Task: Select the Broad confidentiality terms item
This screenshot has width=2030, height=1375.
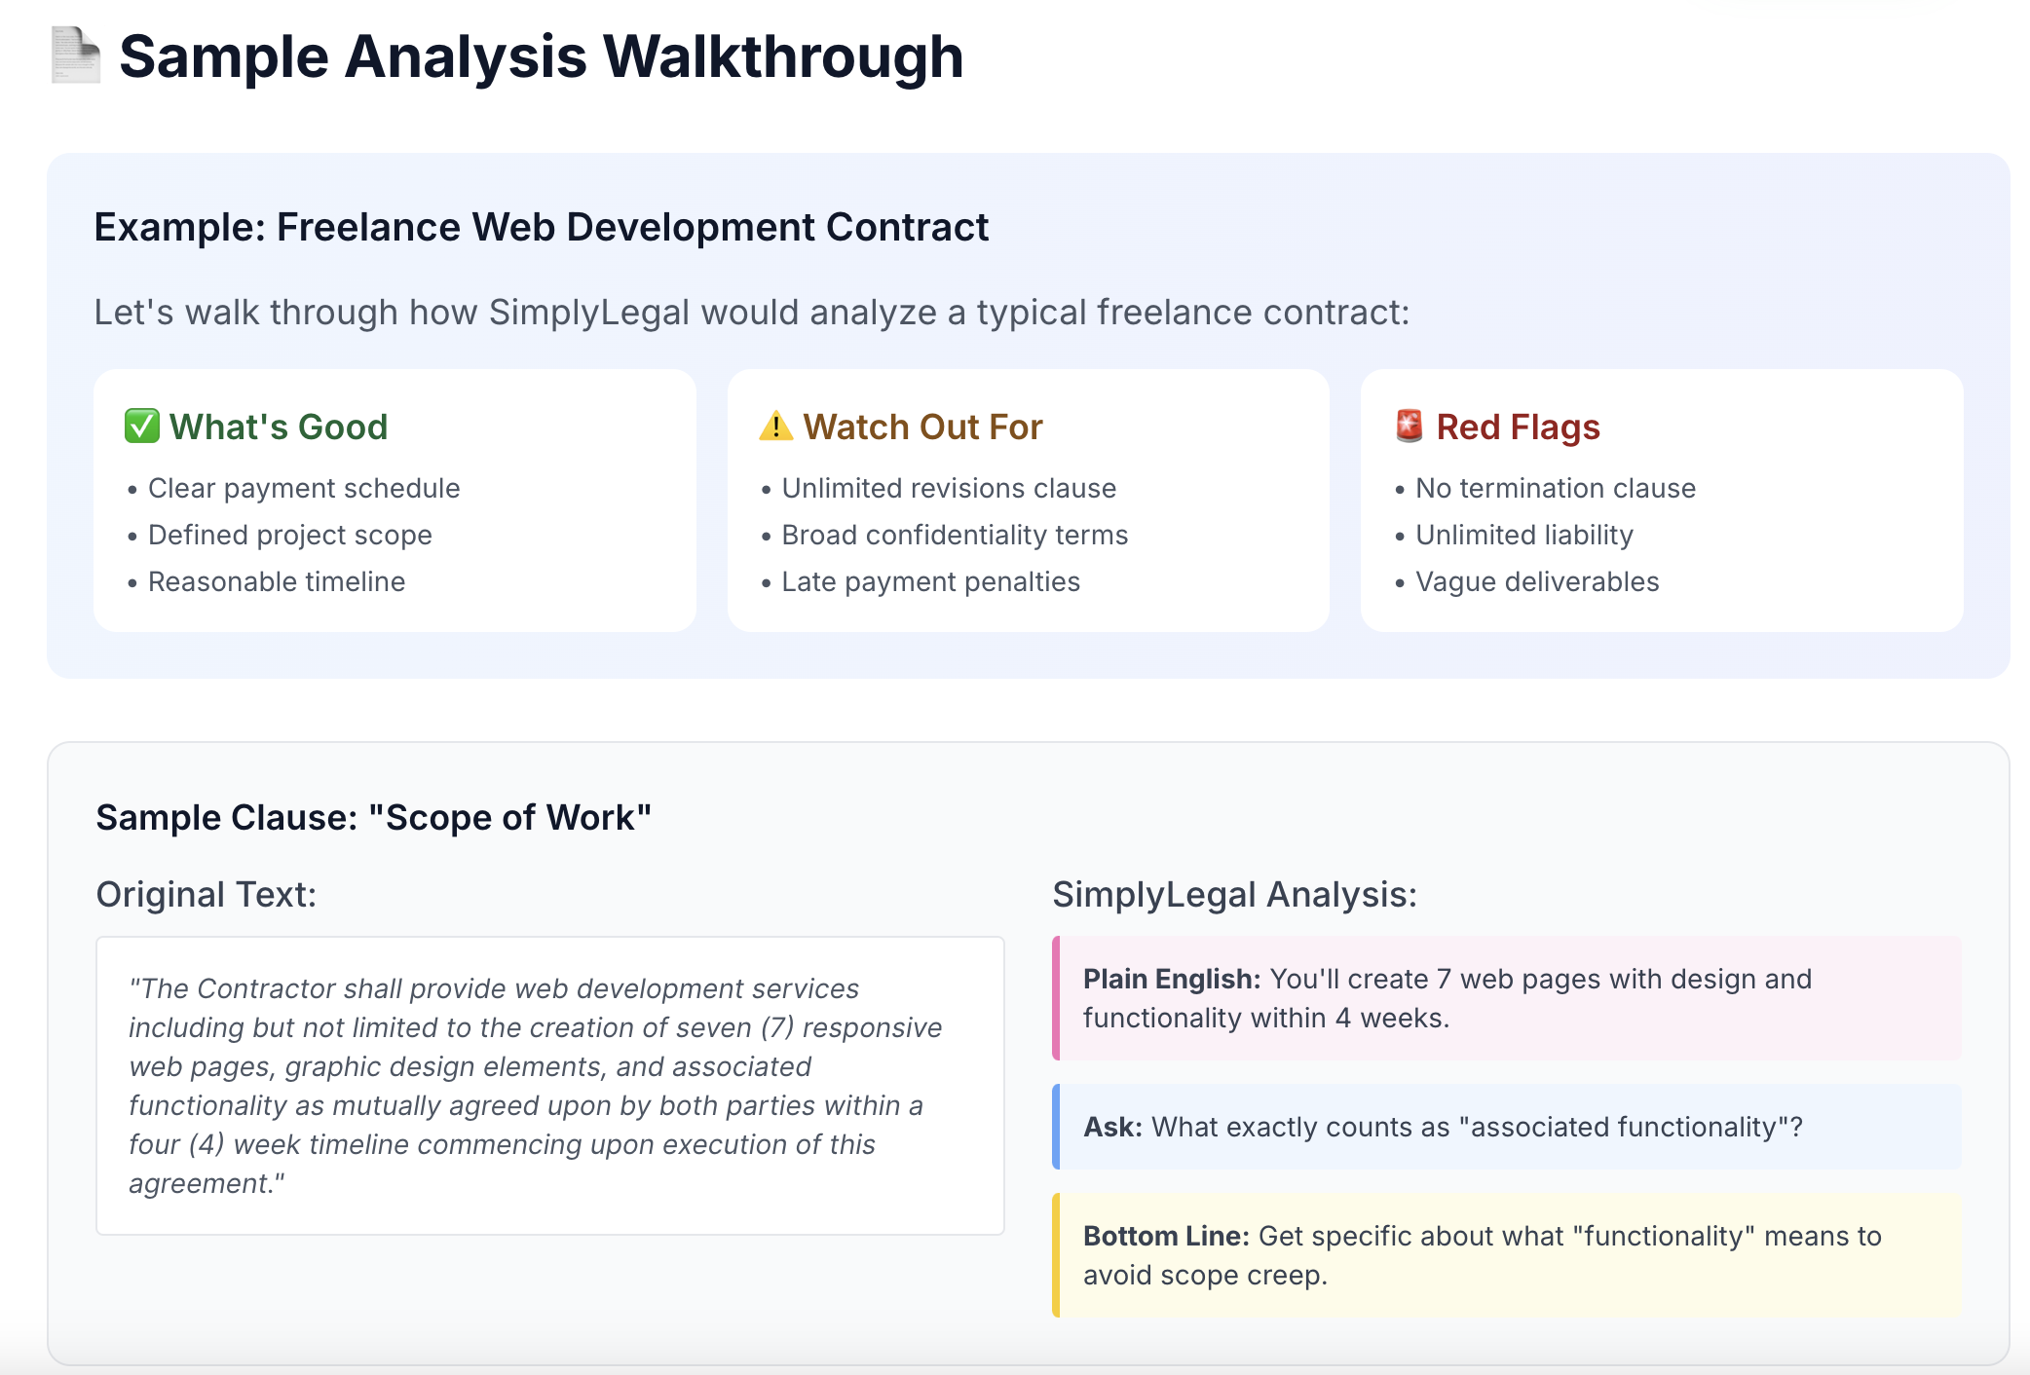Action: pos(955,535)
